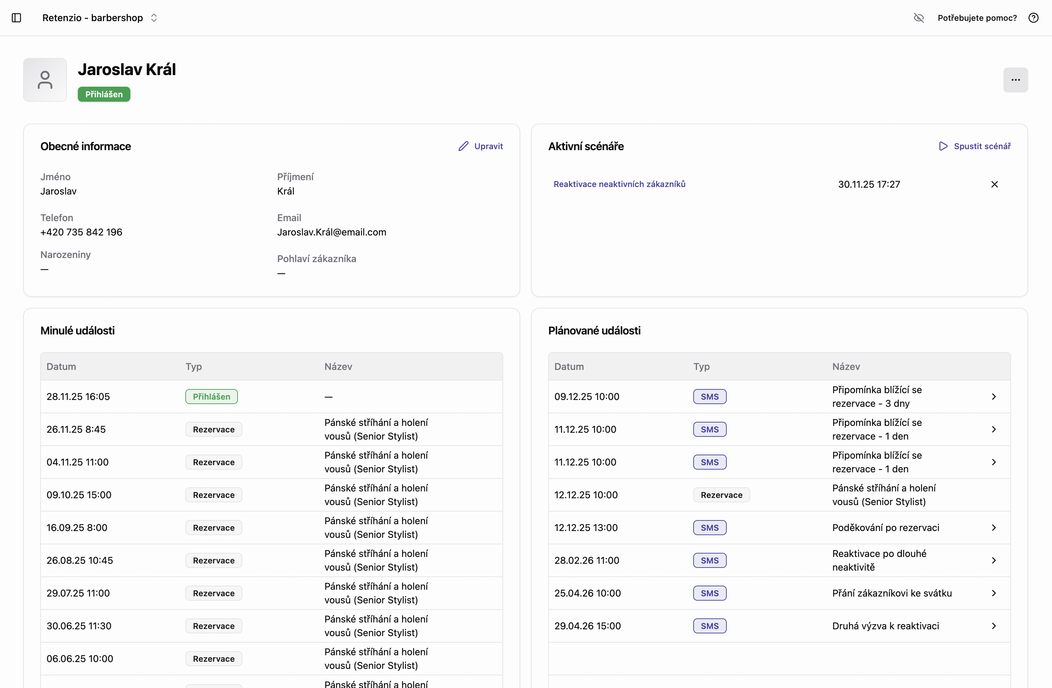Open Reaktivace neaktivních zákazníků link
The height and width of the screenshot is (688, 1052).
619,184
